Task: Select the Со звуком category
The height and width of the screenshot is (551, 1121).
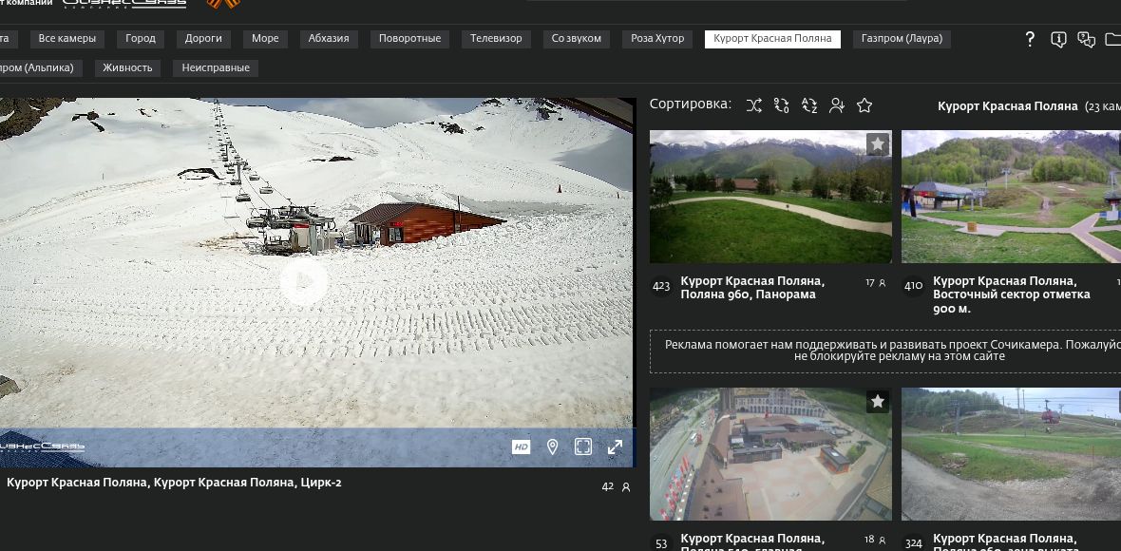Action: (x=577, y=39)
